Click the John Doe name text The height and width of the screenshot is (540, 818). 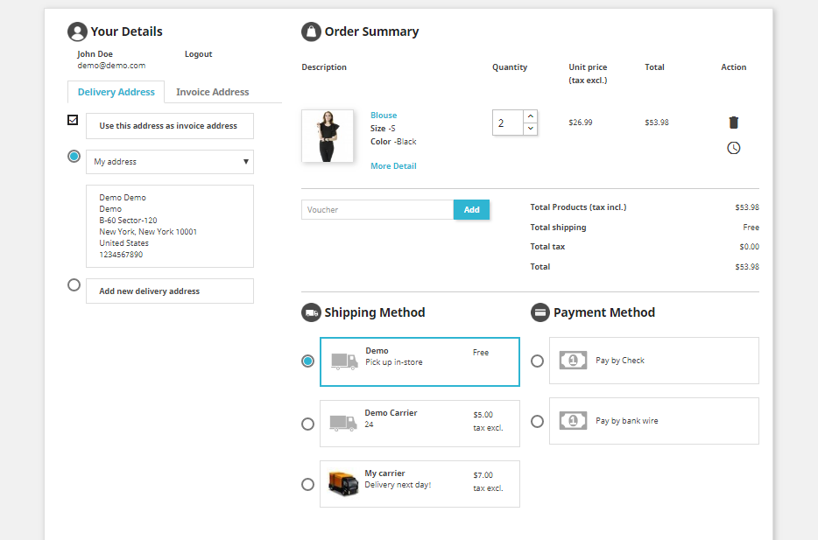tap(95, 54)
